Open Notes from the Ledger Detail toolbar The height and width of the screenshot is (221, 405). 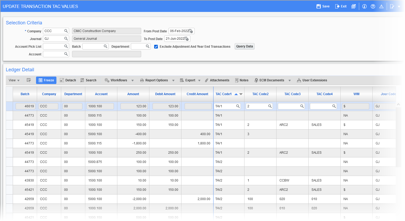(242, 80)
